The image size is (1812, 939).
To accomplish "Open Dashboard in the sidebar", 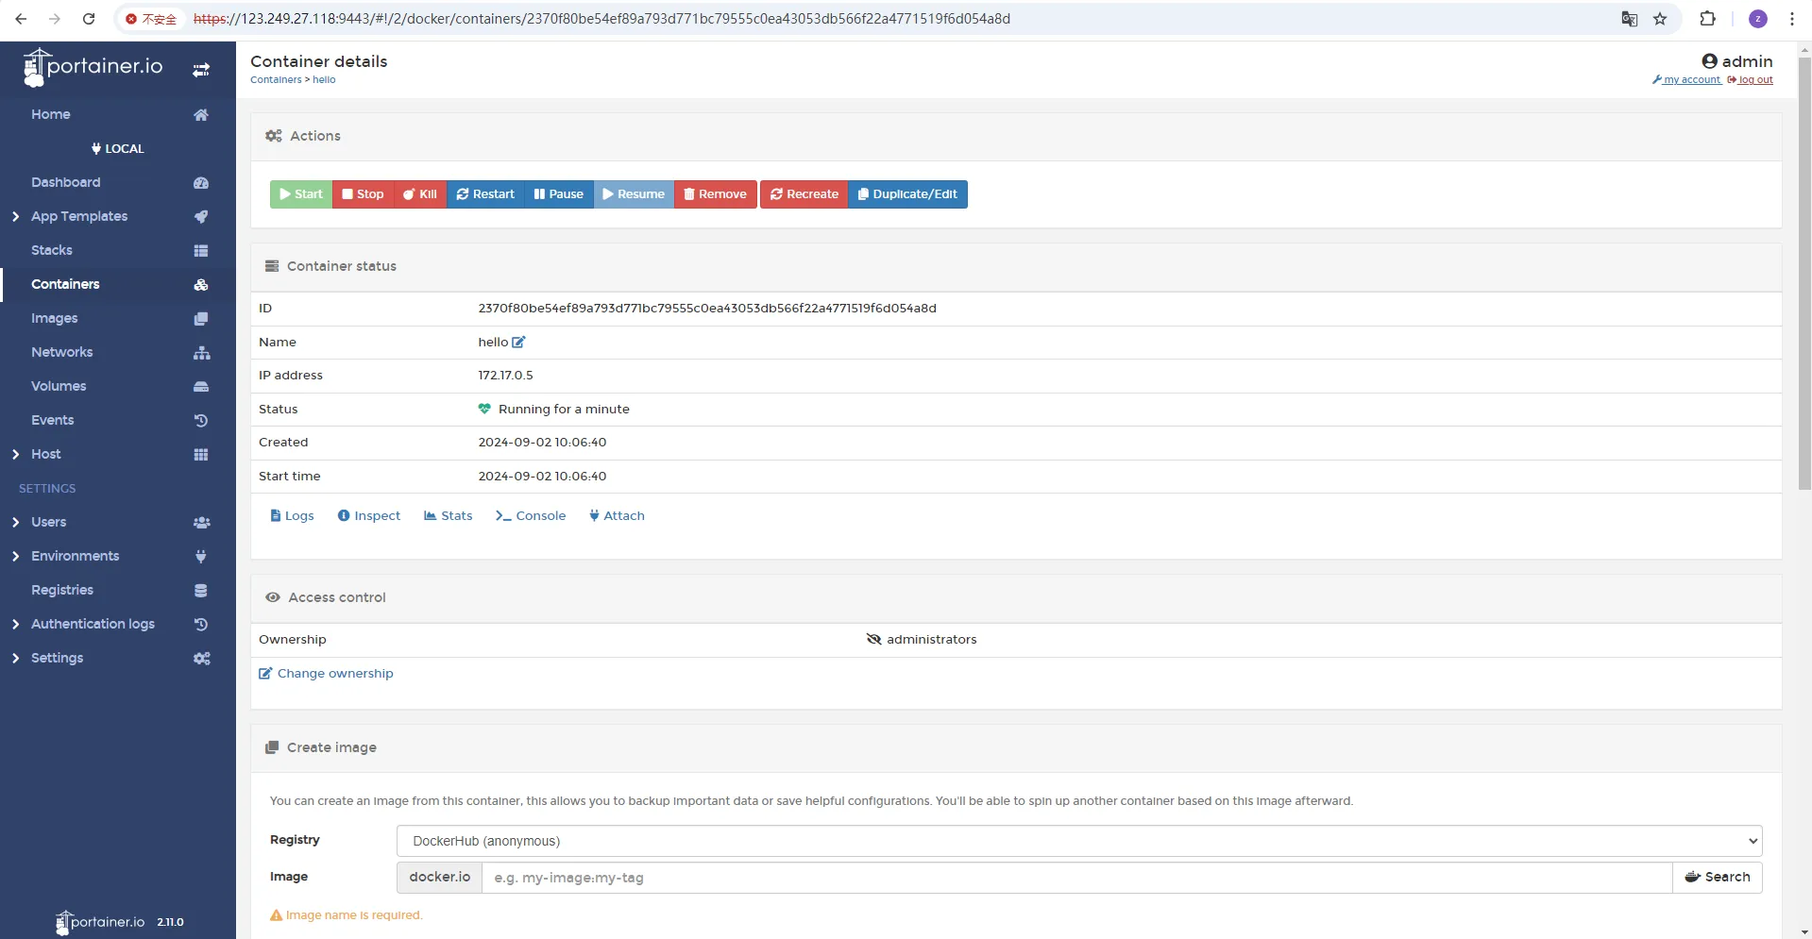I will (65, 182).
